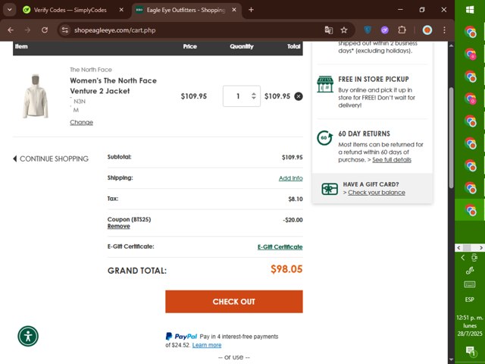Open Women's The North Face Venture 2 Jacket link
This screenshot has width=485, height=364.
click(113, 86)
